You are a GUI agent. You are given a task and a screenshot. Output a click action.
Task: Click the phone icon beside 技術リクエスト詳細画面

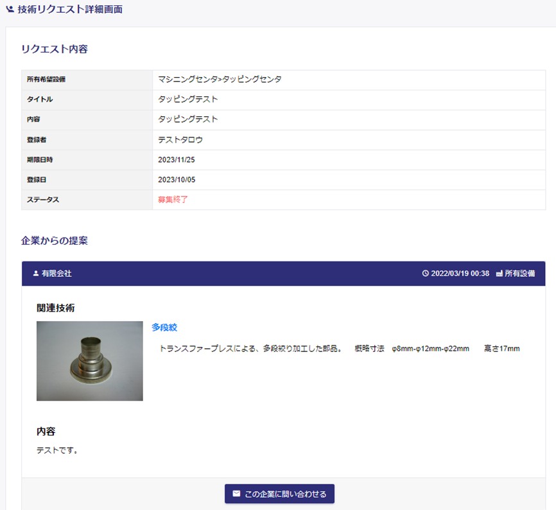(10, 9)
